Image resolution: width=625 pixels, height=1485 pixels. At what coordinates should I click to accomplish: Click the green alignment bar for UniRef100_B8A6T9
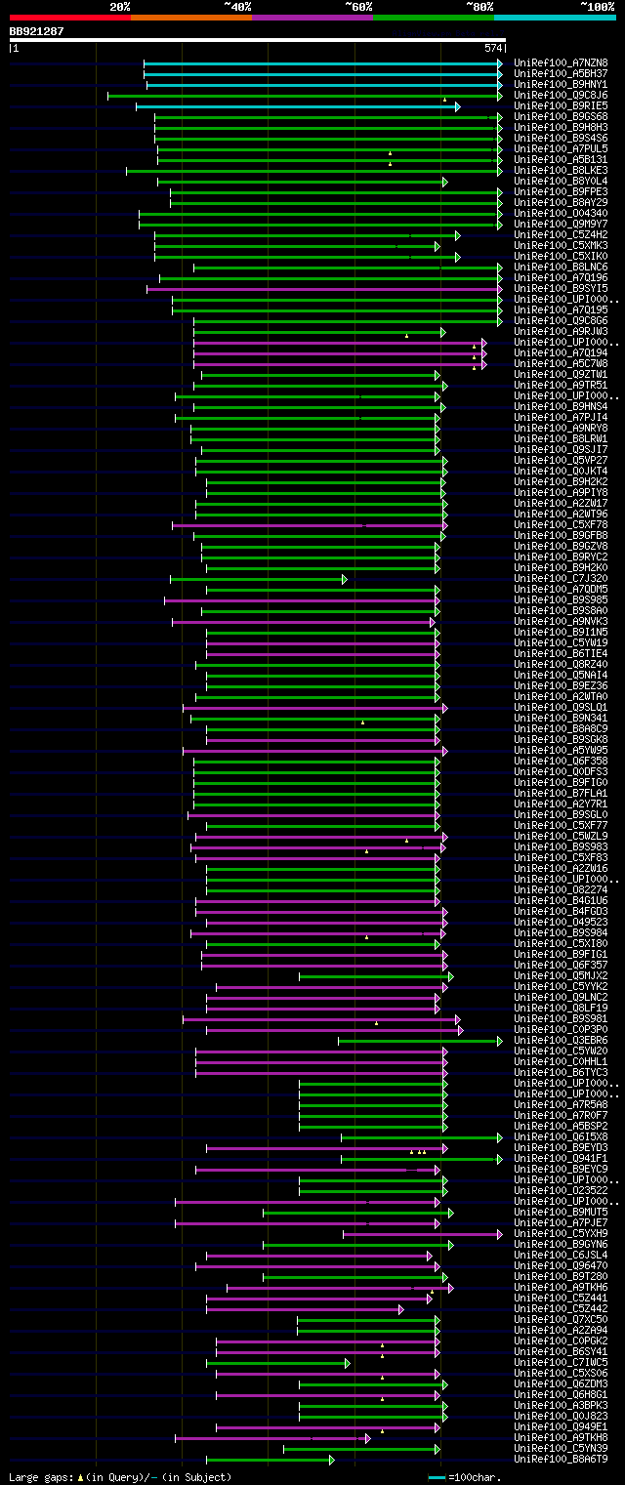coord(271,1460)
